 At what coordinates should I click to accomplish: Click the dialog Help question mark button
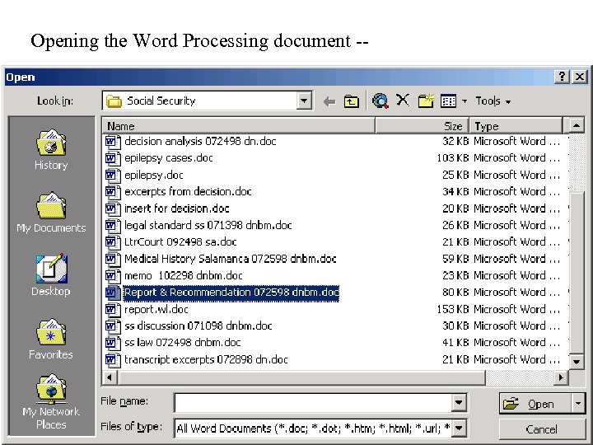point(562,77)
